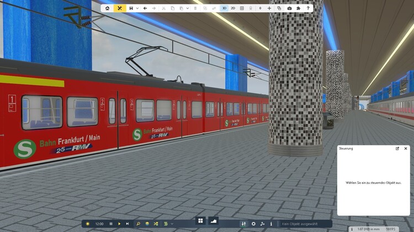Image resolution: width=414 pixels, height=232 pixels.
Task: Click the 1:87 (H0) in mm scale text
Action: point(368,229)
